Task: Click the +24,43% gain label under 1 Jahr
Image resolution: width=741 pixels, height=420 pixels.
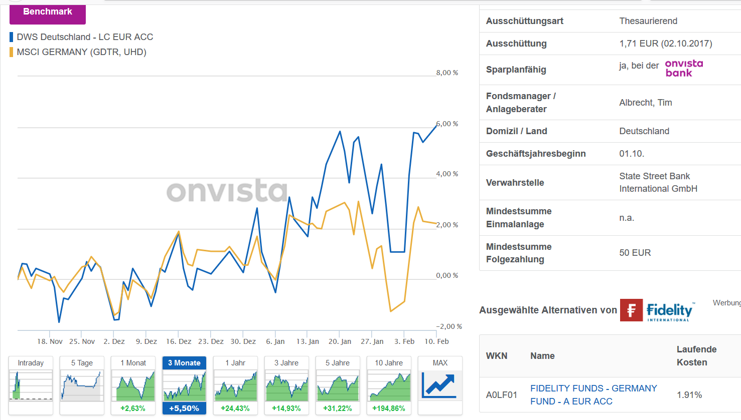Action: 235,408
